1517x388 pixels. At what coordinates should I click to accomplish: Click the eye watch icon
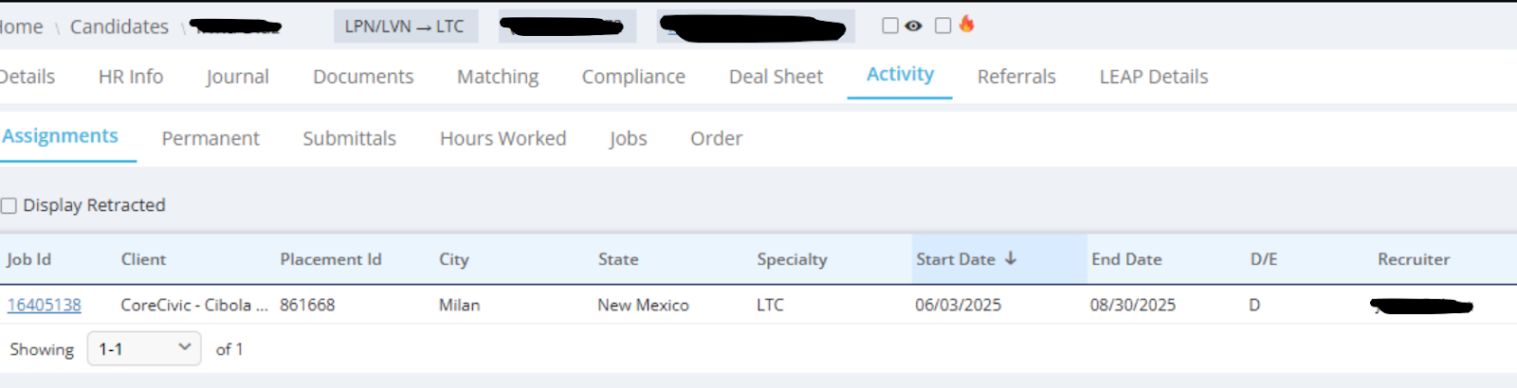pos(913,26)
